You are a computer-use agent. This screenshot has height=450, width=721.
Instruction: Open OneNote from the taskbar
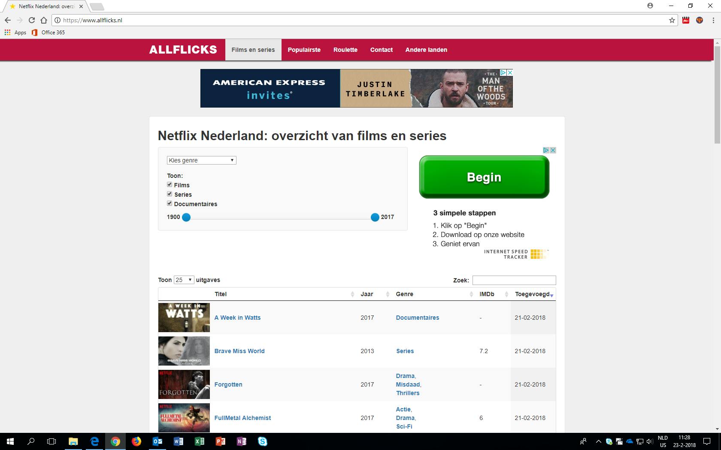(242, 441)
